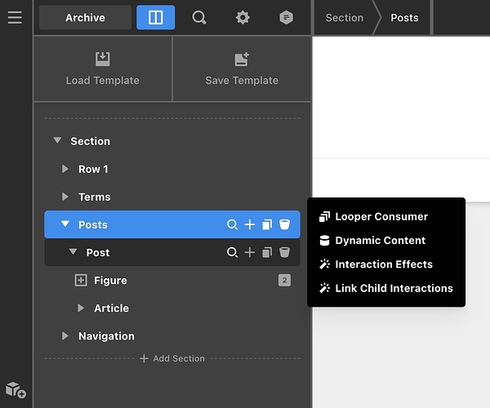Expand the Row 1 tree item

[x=65, y=169]
